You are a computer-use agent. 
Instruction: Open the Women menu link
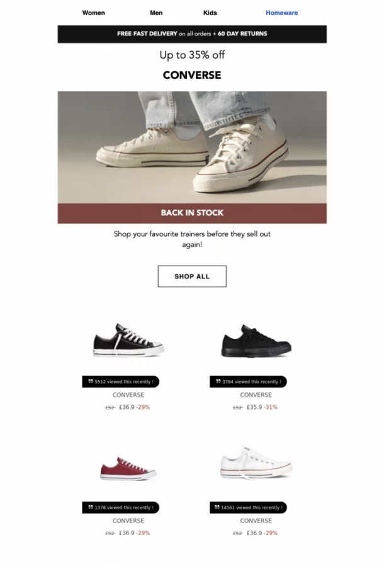pyautogui.click(x=94, y=13)
